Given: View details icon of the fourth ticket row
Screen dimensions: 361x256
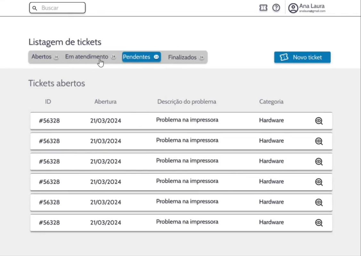Looking at the screenshot, I should click(319, 182).
